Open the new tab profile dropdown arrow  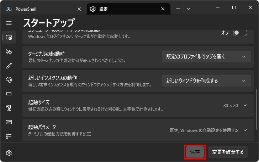(x=189, y=9)
